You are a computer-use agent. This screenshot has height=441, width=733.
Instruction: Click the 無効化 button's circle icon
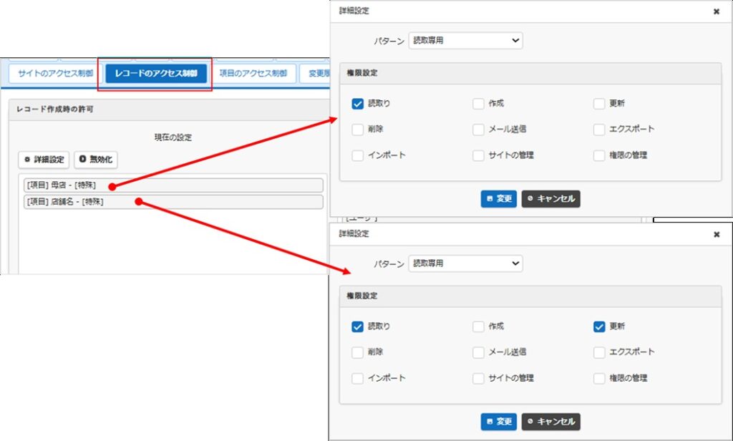[82, 159]
